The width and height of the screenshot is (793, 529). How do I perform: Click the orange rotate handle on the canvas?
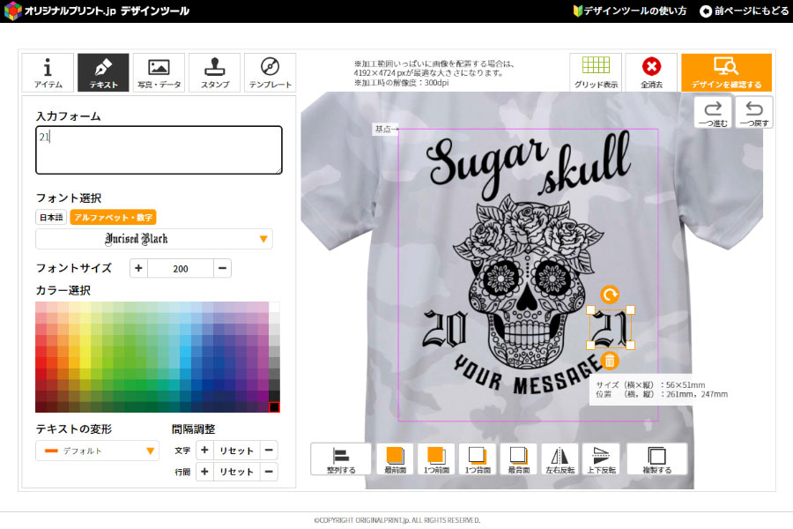[x=610, y=294]
